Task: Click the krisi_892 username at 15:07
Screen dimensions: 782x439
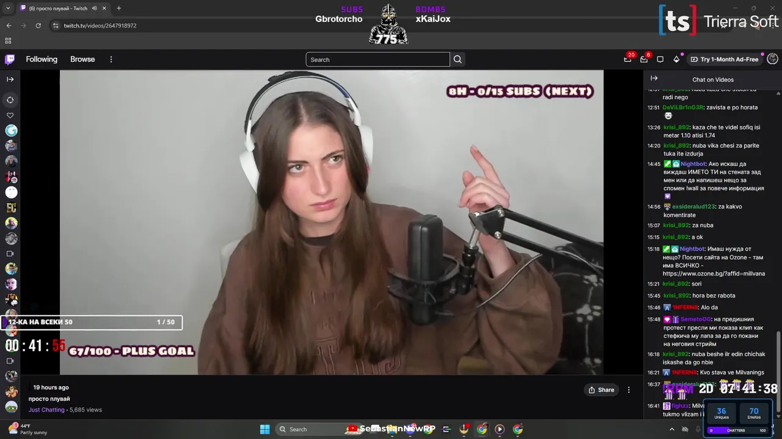Action: (676, 225)
